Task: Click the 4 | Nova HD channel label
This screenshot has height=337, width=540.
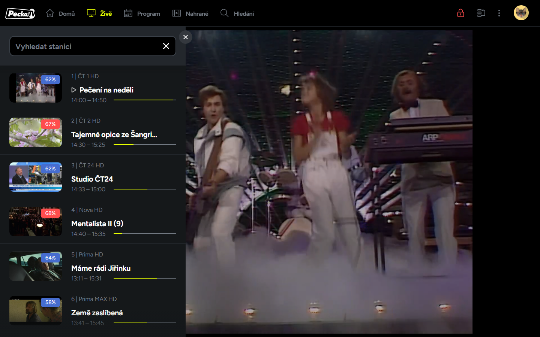Action: 87,210
